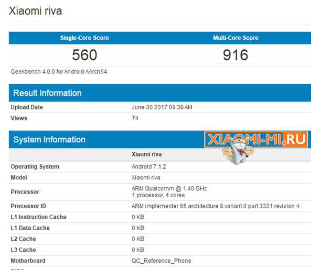Click the Processor ID label

[28, 206]
